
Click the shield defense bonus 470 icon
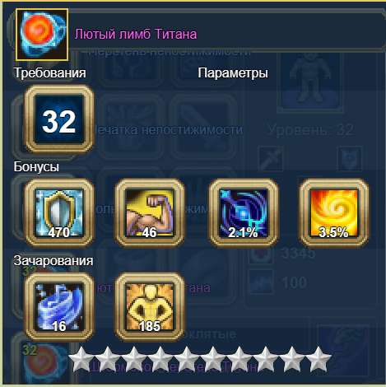(59, 213)
